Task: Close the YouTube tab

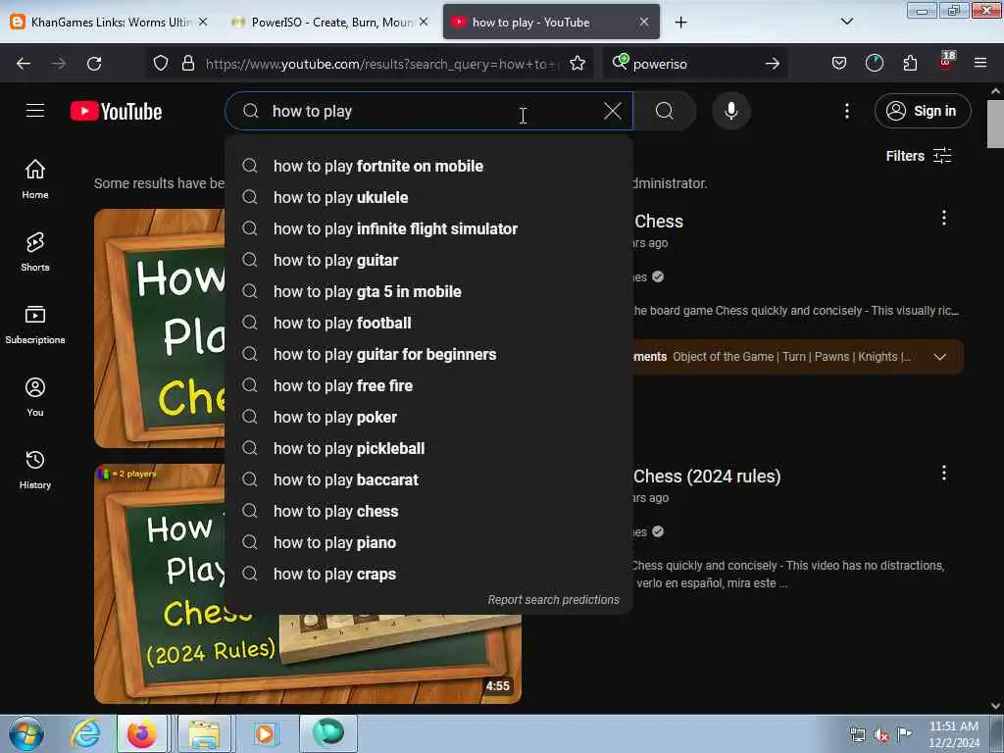Action: coord(643,22)
